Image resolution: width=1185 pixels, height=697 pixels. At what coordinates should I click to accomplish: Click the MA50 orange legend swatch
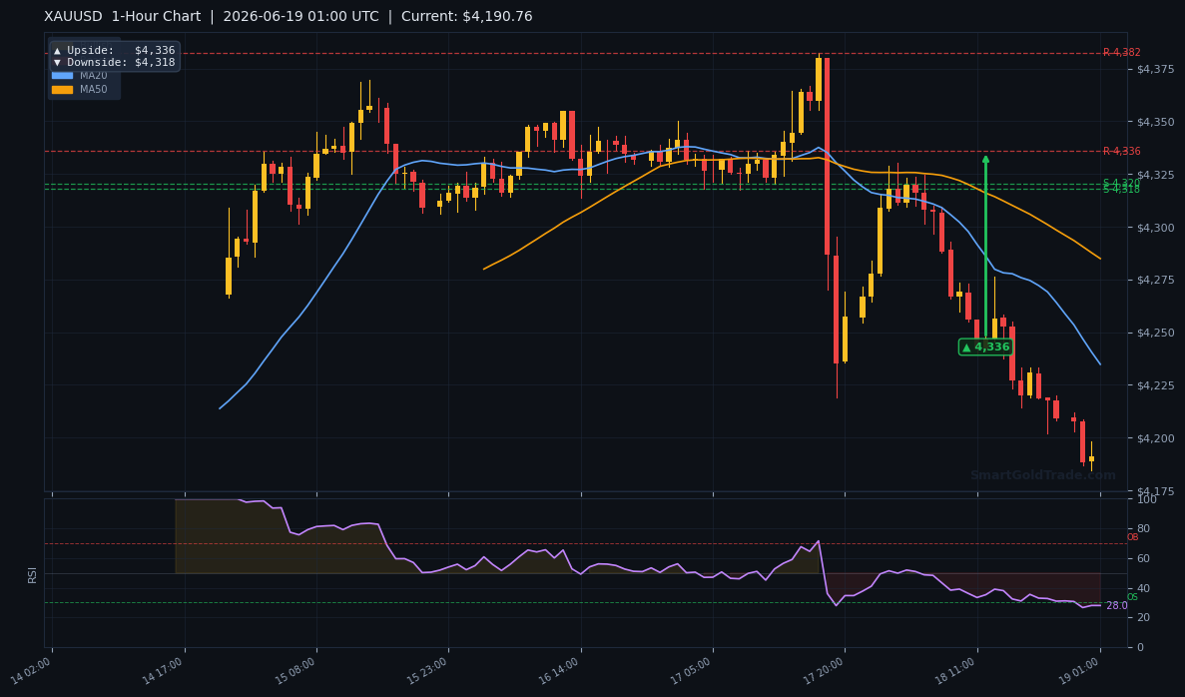(62, 89)
